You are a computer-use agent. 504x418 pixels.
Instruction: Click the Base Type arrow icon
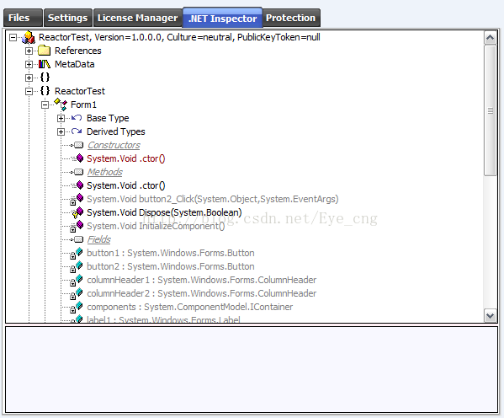[x=77, y=118]
